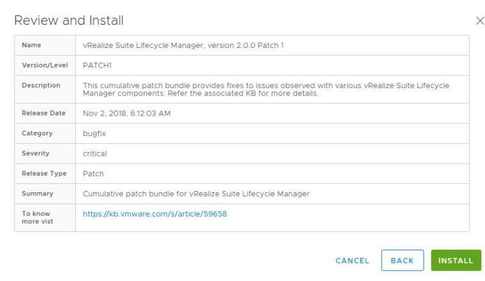Screen dimensions: 485x281
Task: Go BACK to the previous step
Action: [402, 261]
